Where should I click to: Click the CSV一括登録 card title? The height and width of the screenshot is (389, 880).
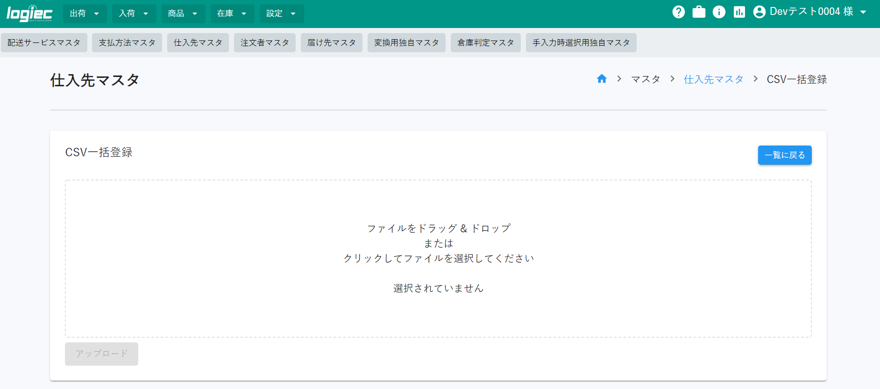pyautogui.click(x=99, y=152)
